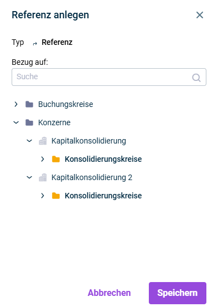
Task: Select the Kapitalkonsolidierung 2 entry
Action: point(92,177)
